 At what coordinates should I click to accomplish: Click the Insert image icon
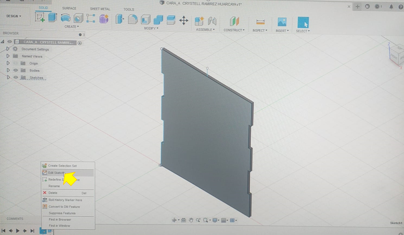click(x=282, y=22)
